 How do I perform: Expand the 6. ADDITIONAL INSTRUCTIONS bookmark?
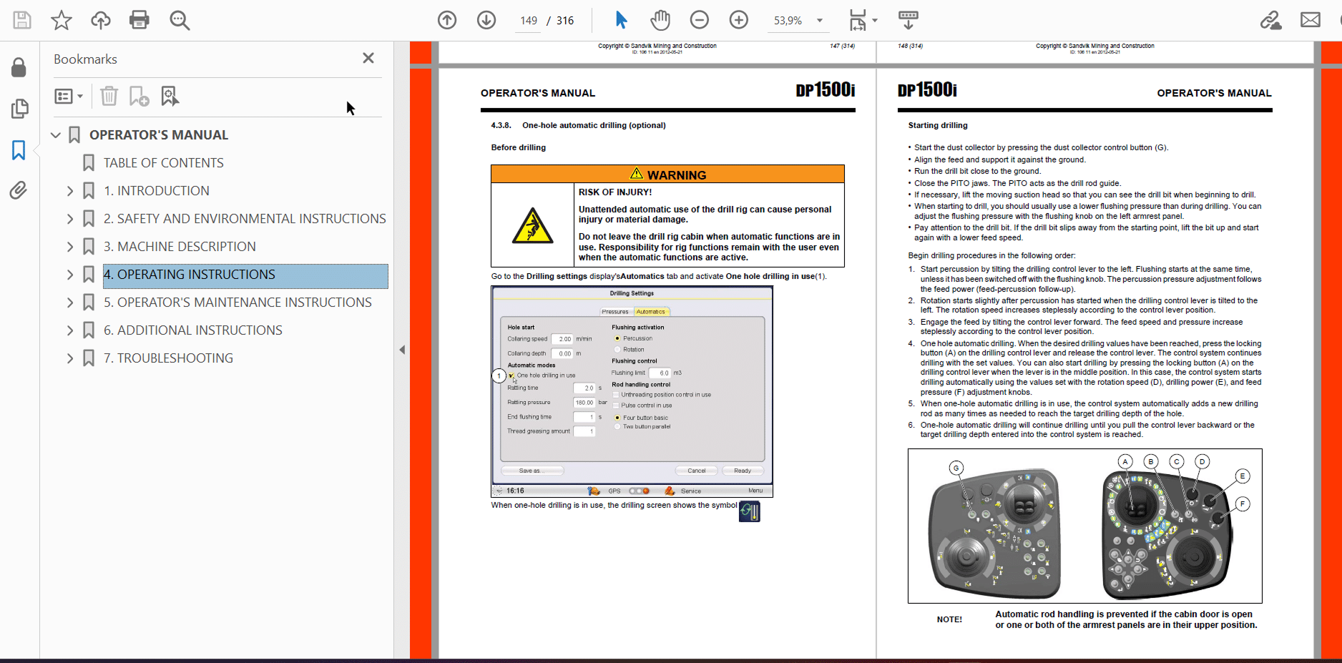[70, 330]
